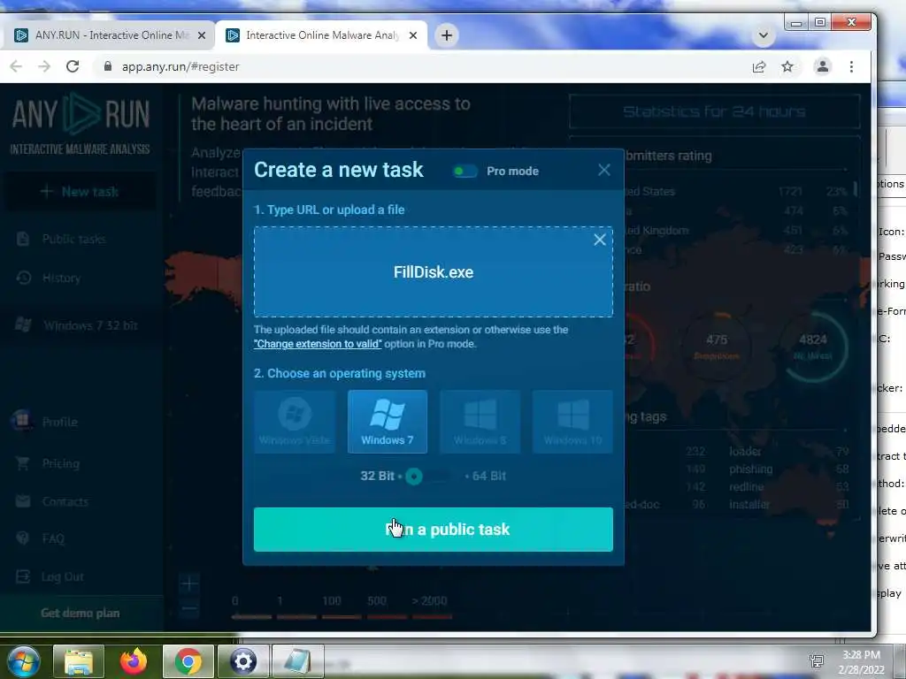Reload the current page
906x679 pixels.
click(73, 66)
